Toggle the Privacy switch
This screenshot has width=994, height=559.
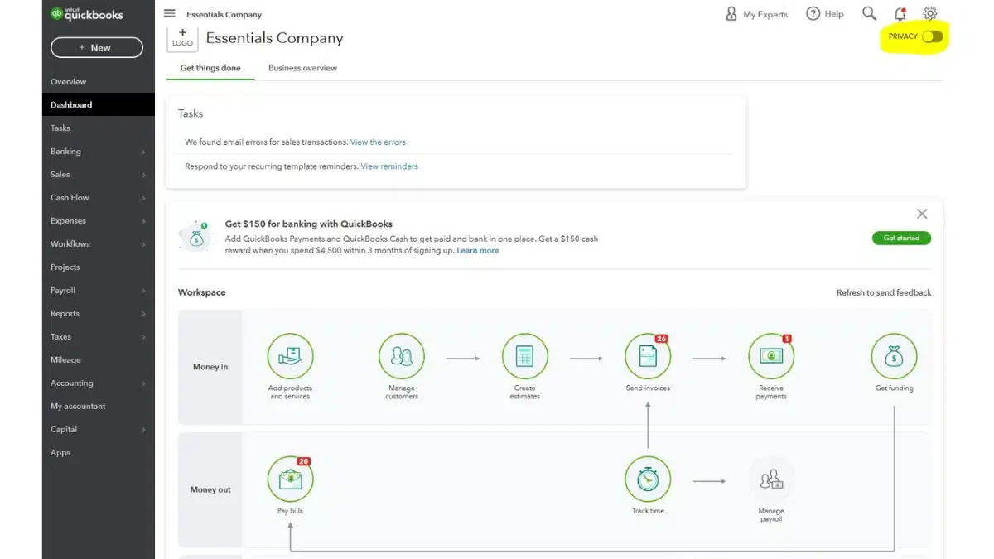coord(932,36)
